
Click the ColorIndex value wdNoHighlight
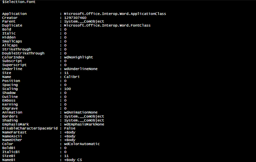coord(78,57)
